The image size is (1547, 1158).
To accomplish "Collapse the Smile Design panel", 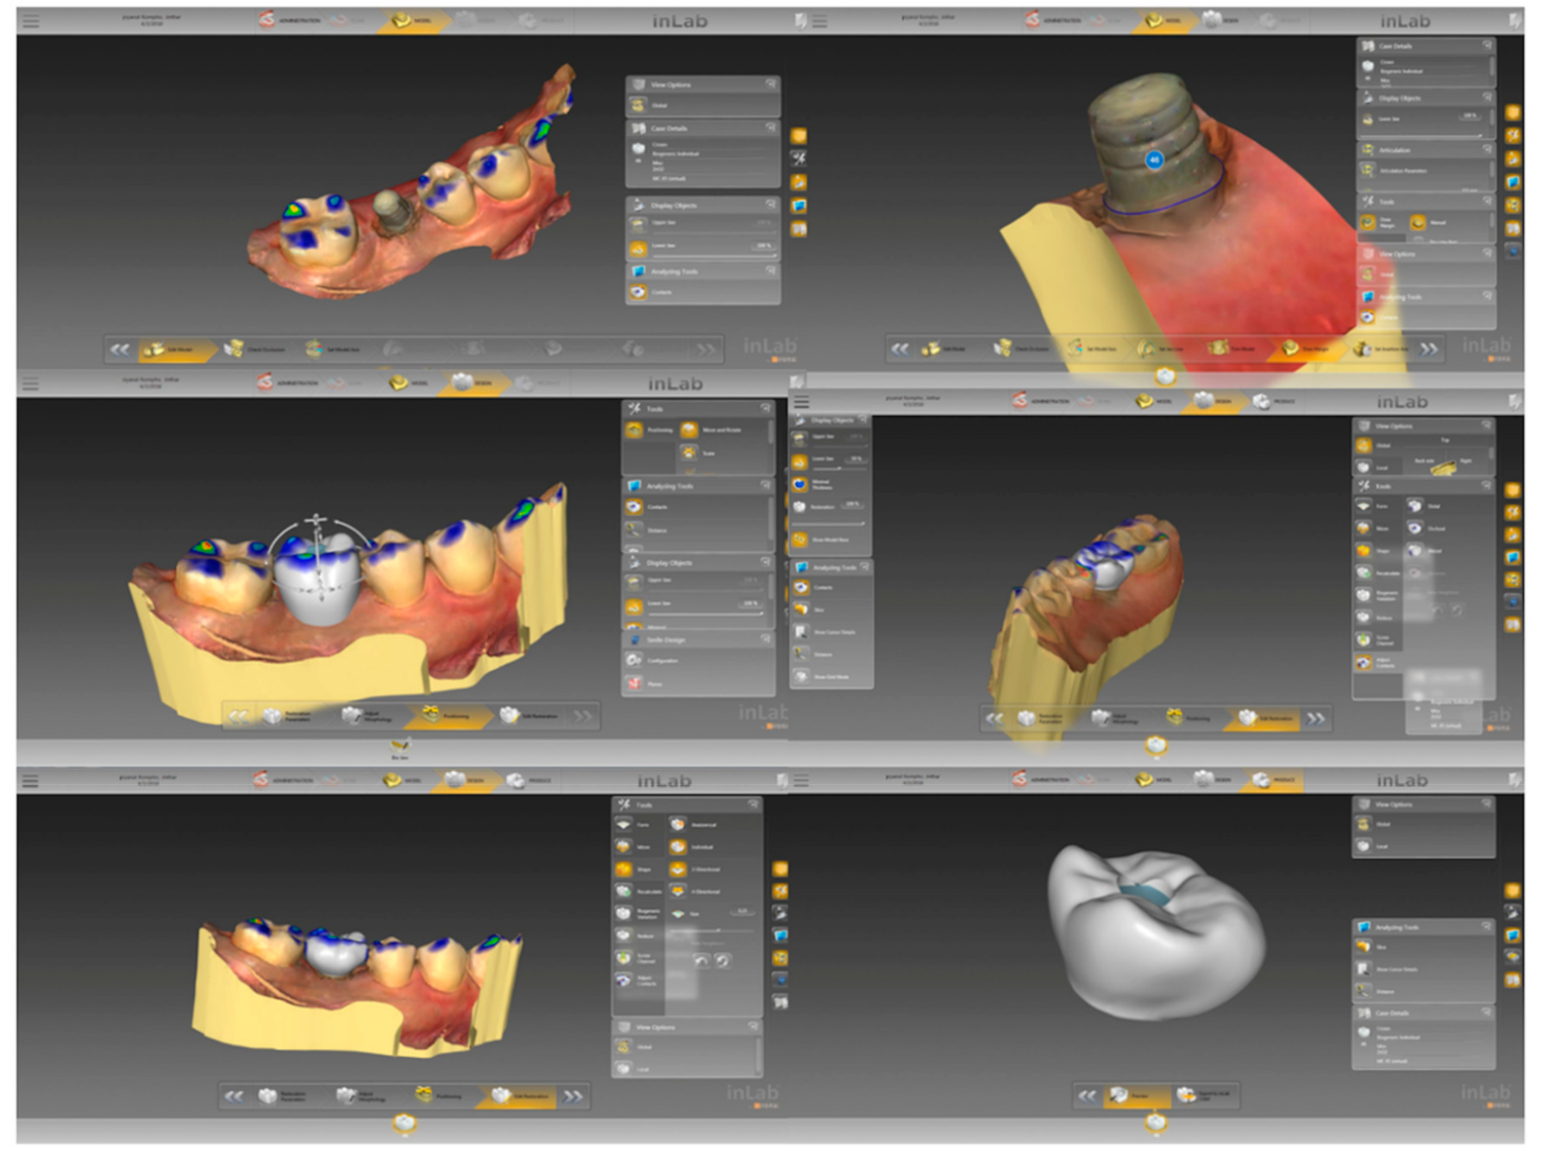I will click(x=766, y=638).
